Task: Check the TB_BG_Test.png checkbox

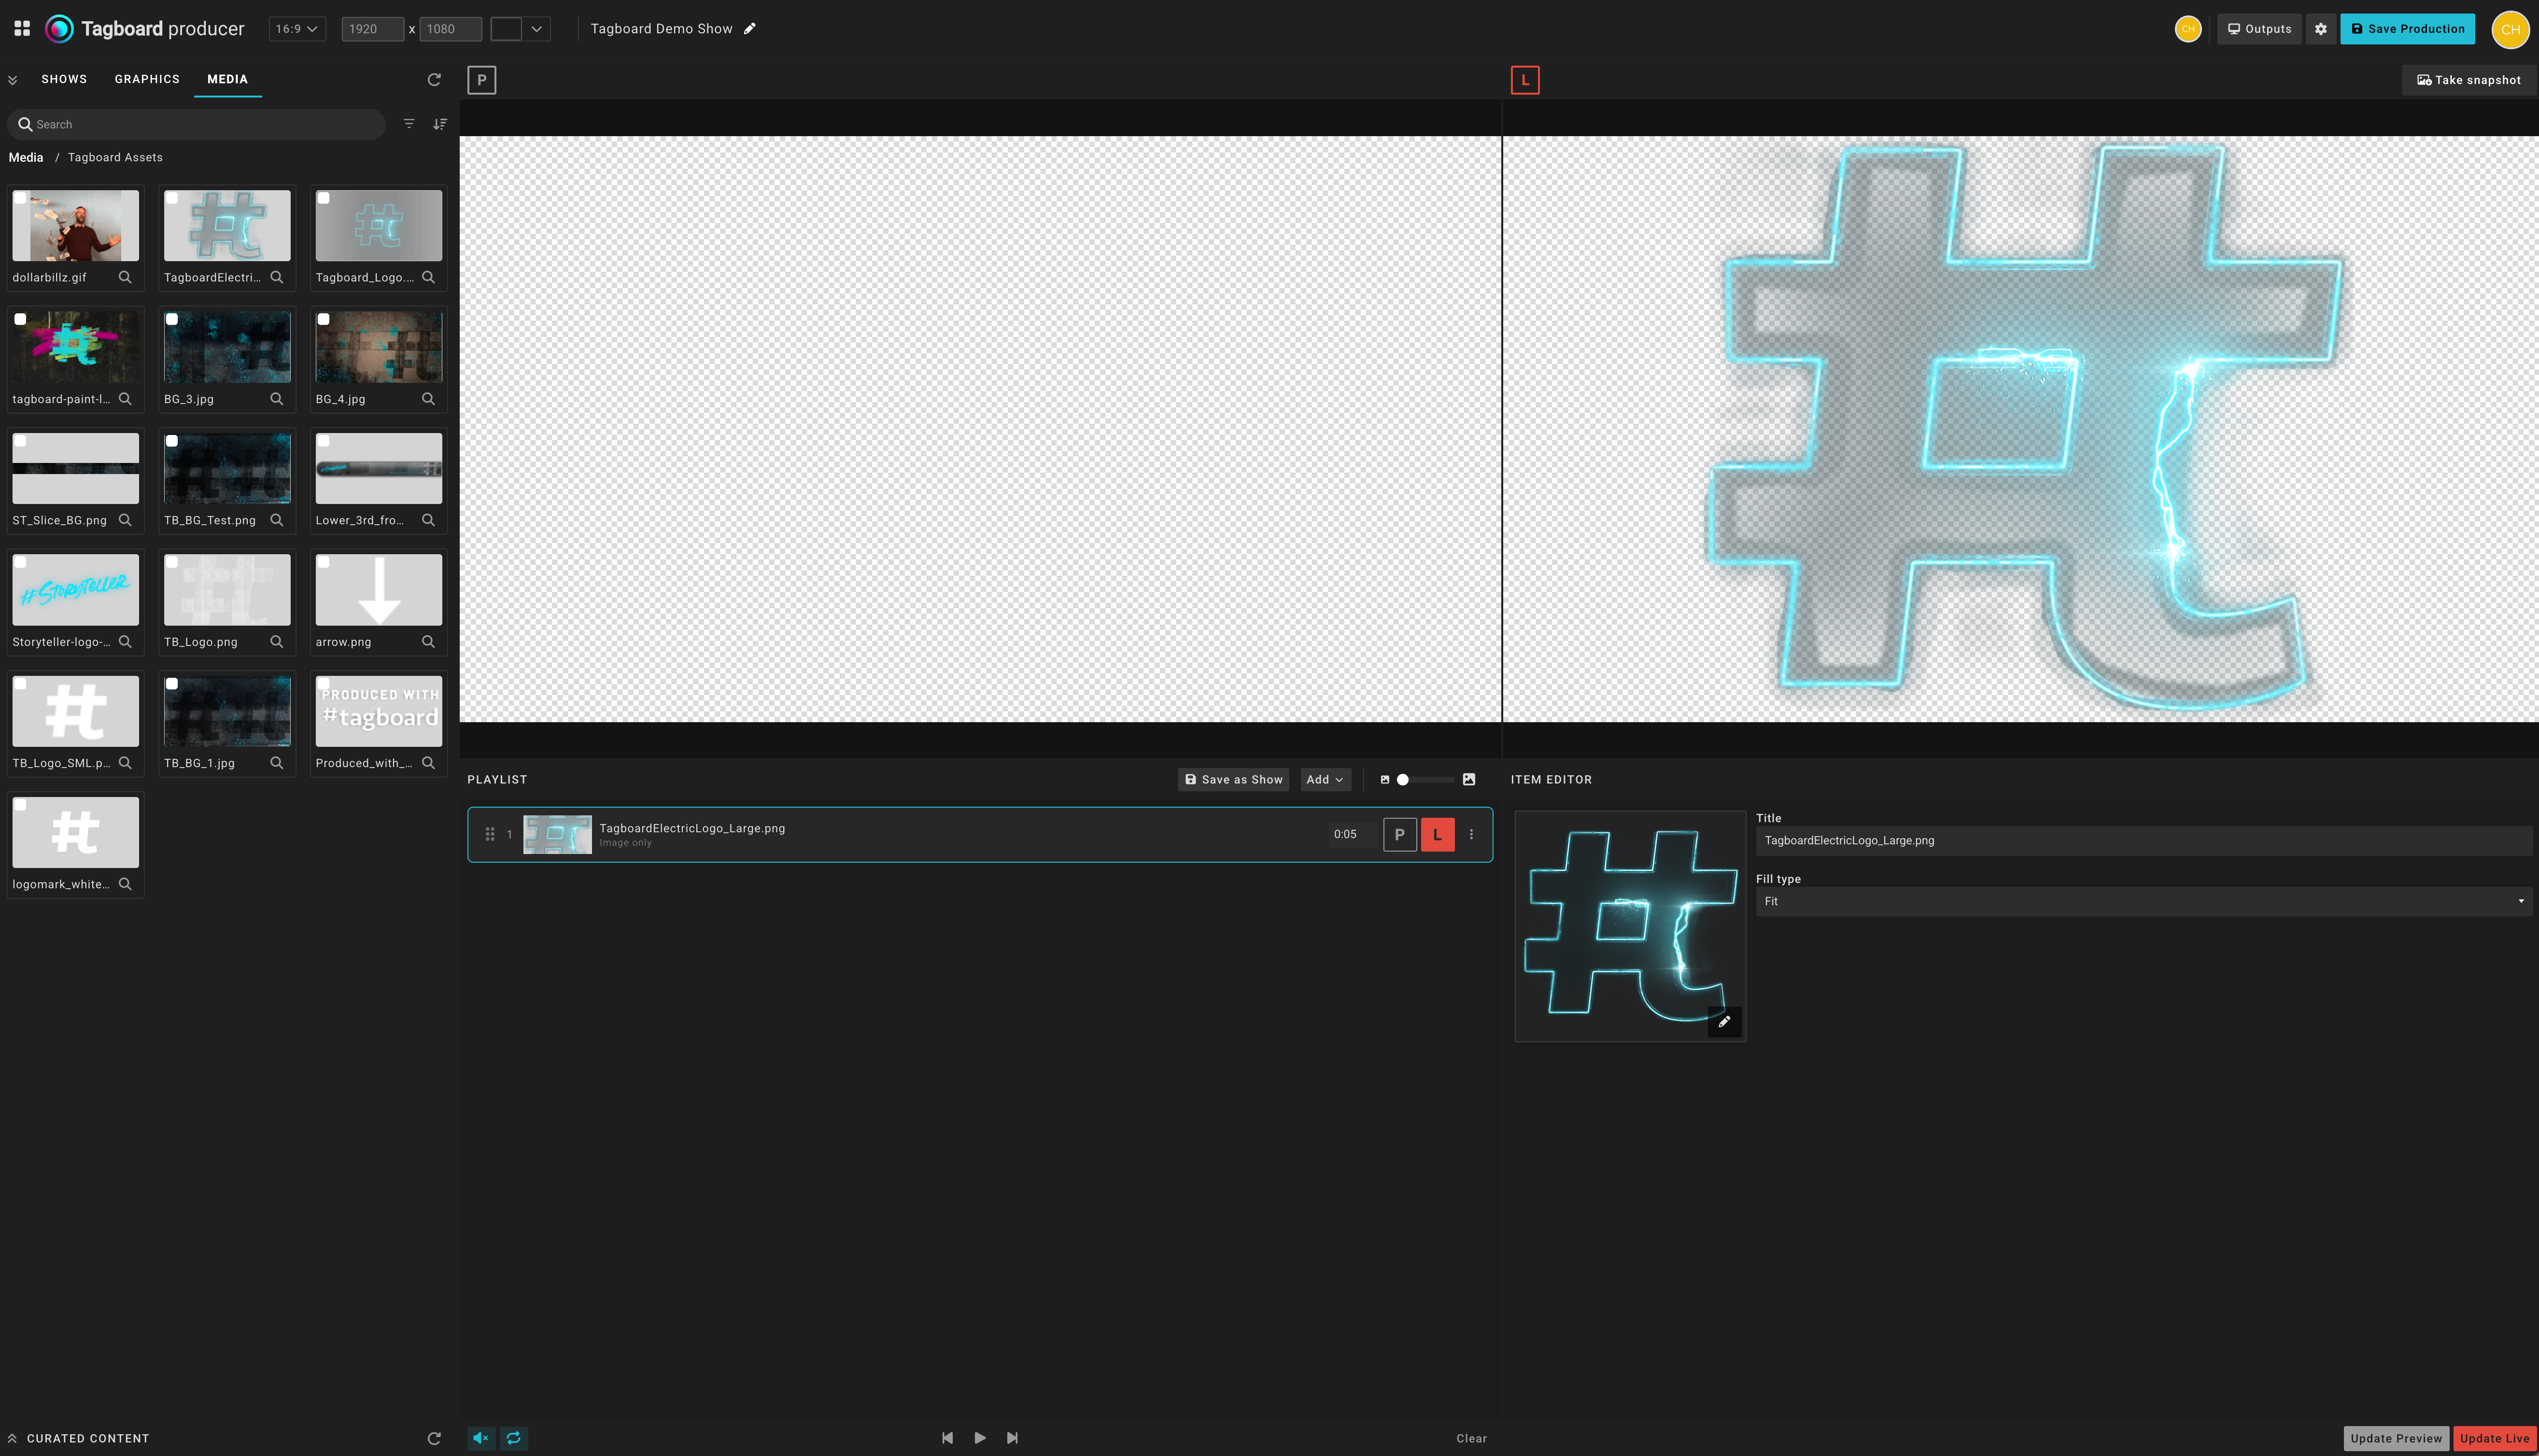Action: [x=172, y=441]
